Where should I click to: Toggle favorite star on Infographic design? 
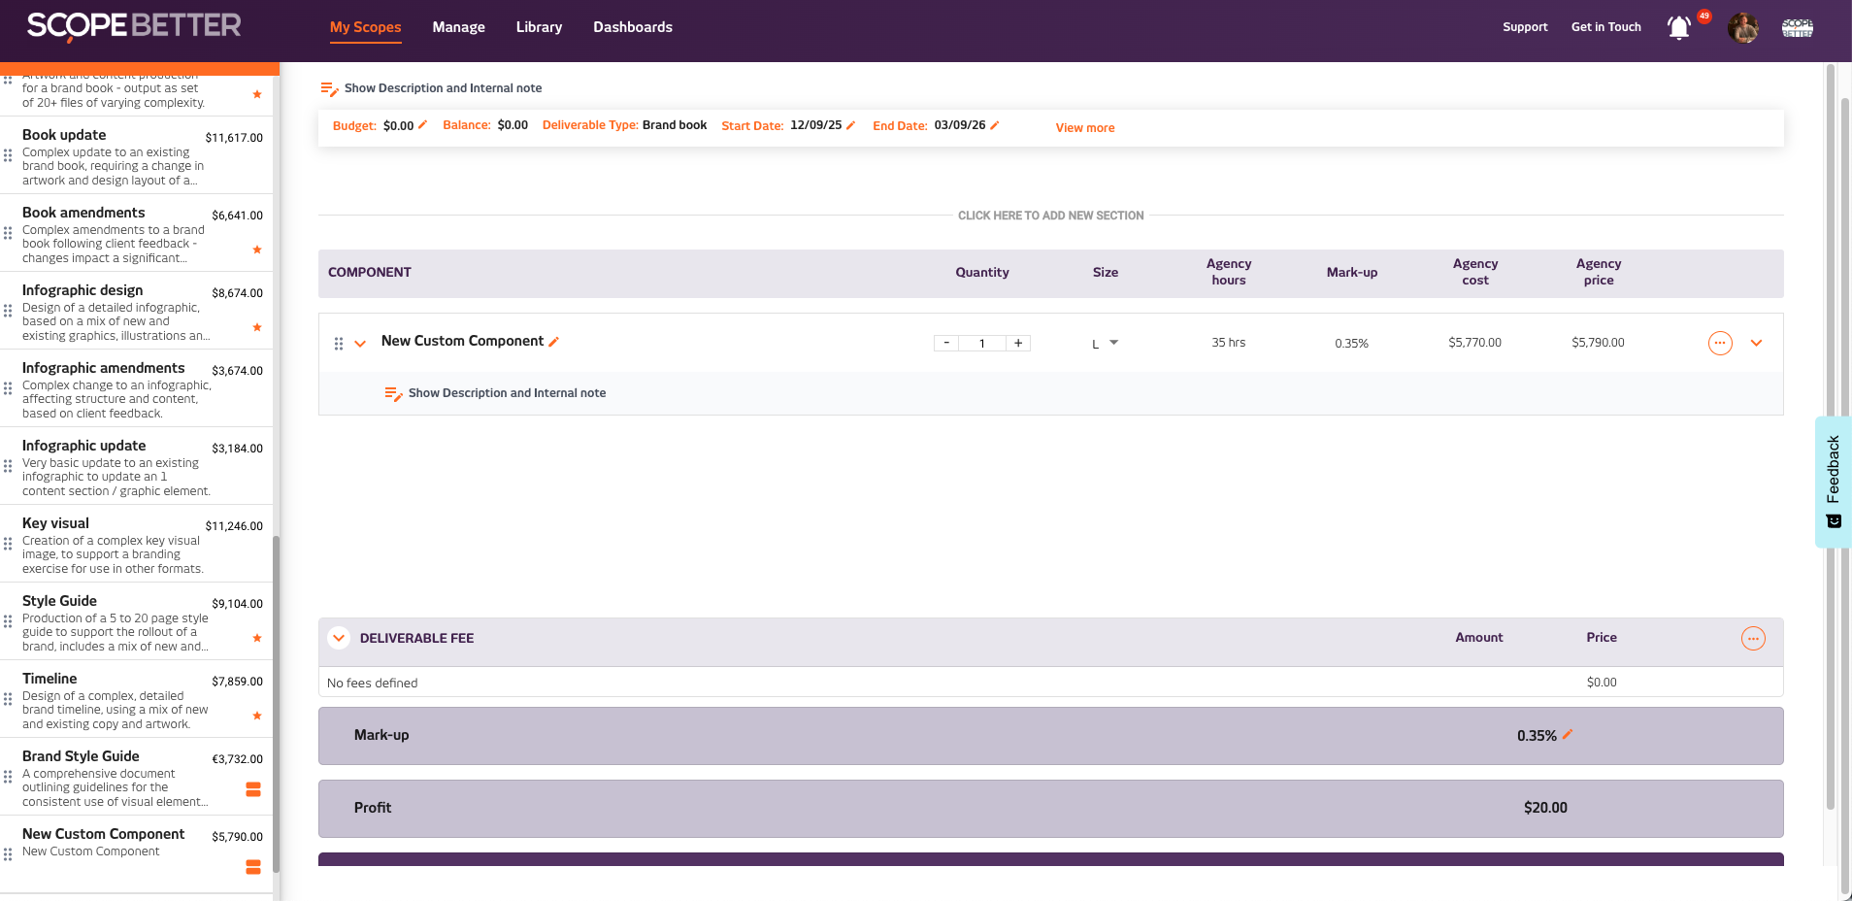(x=257, y=327)
